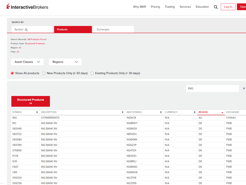
Task: Select New Products Only radio button
Action: [44, 73]
